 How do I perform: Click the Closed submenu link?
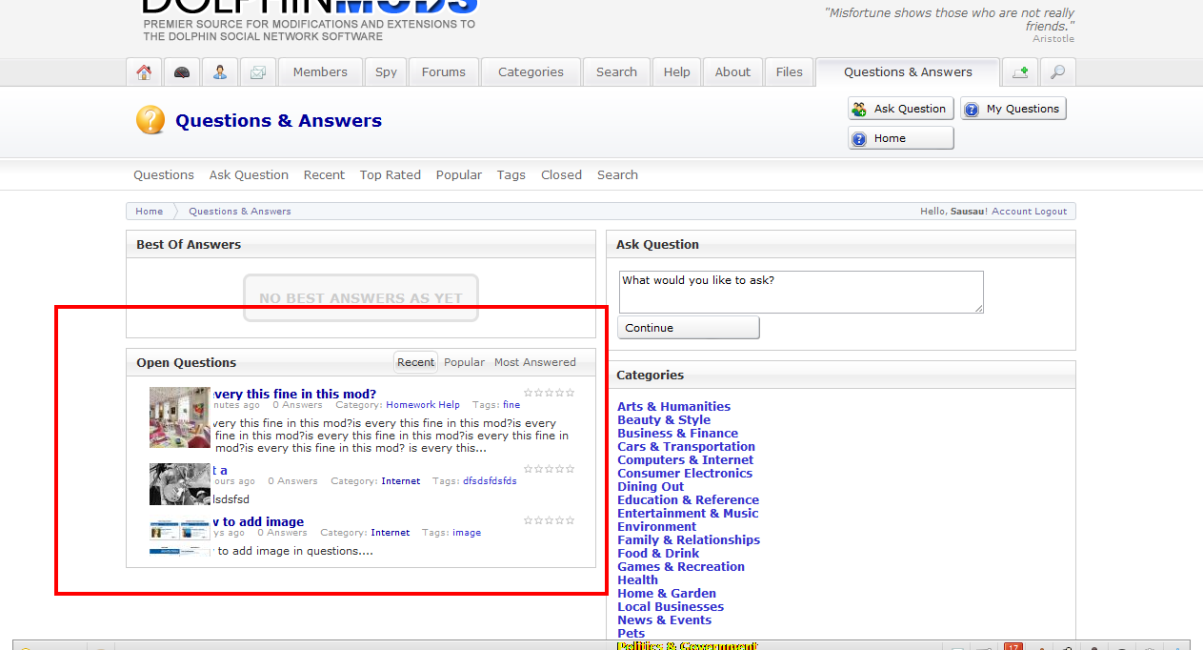click(x=561, y=175)
